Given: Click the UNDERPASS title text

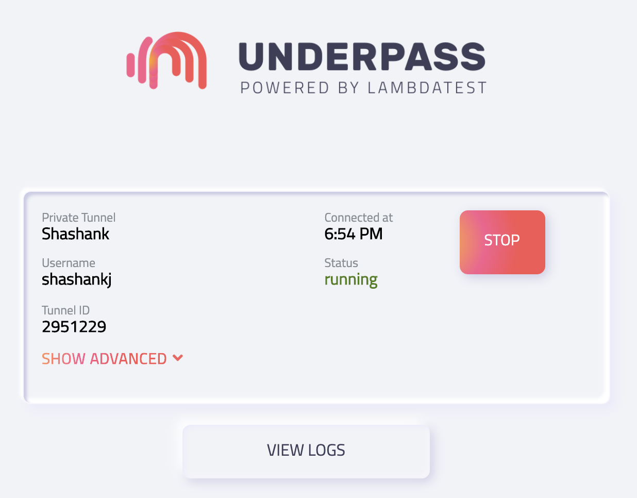Looking at the screenshot, I should click(362, 56).
